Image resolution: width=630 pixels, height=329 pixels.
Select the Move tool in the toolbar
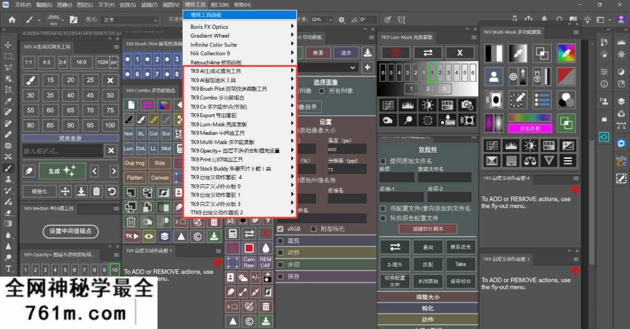click(8, 45)
